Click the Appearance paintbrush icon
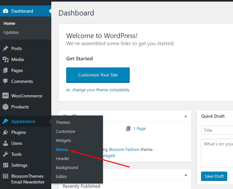The width and height of the screenshot is (233, 189). coord(5,121)
